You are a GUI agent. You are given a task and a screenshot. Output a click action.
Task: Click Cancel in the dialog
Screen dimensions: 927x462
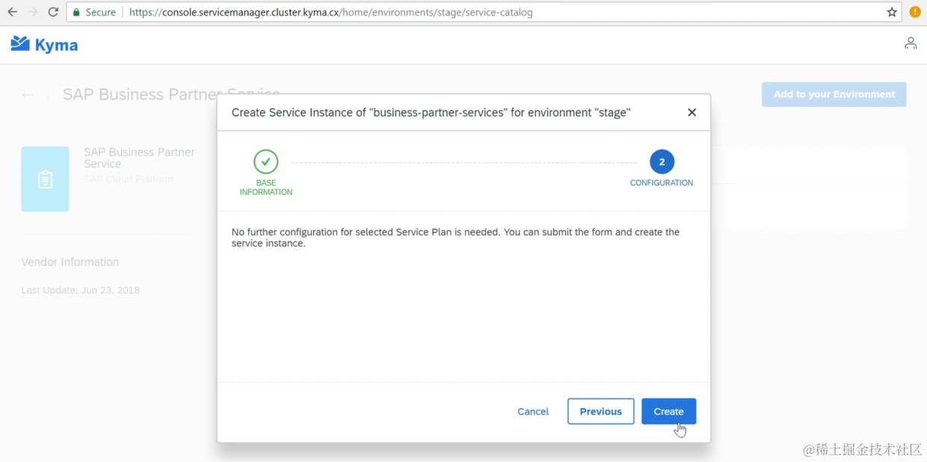[533, 411]
